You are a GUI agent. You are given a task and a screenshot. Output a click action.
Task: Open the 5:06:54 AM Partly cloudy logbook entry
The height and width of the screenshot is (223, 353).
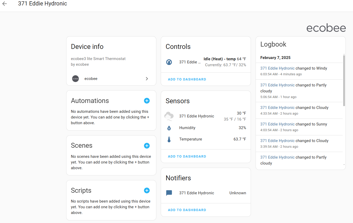point(299,91)
